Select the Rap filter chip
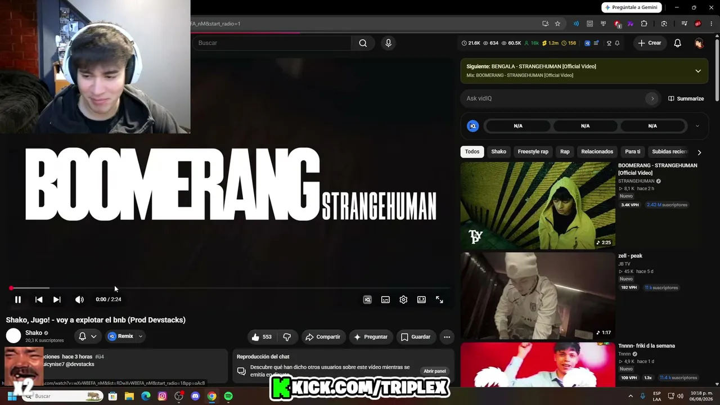The height and width of the screenshot is (405, 720). (x=565, y=152)
